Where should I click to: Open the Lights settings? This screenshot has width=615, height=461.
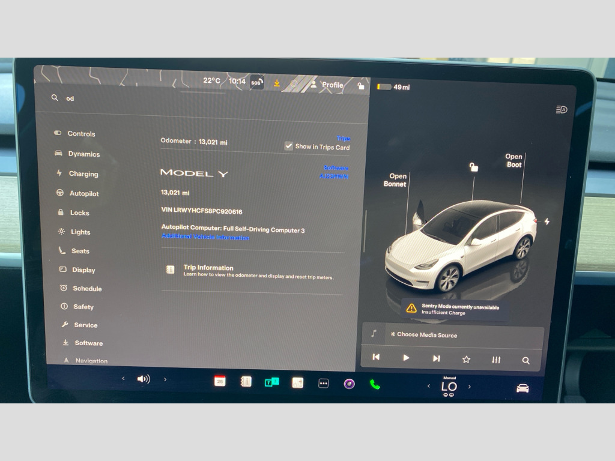(74, 232)
